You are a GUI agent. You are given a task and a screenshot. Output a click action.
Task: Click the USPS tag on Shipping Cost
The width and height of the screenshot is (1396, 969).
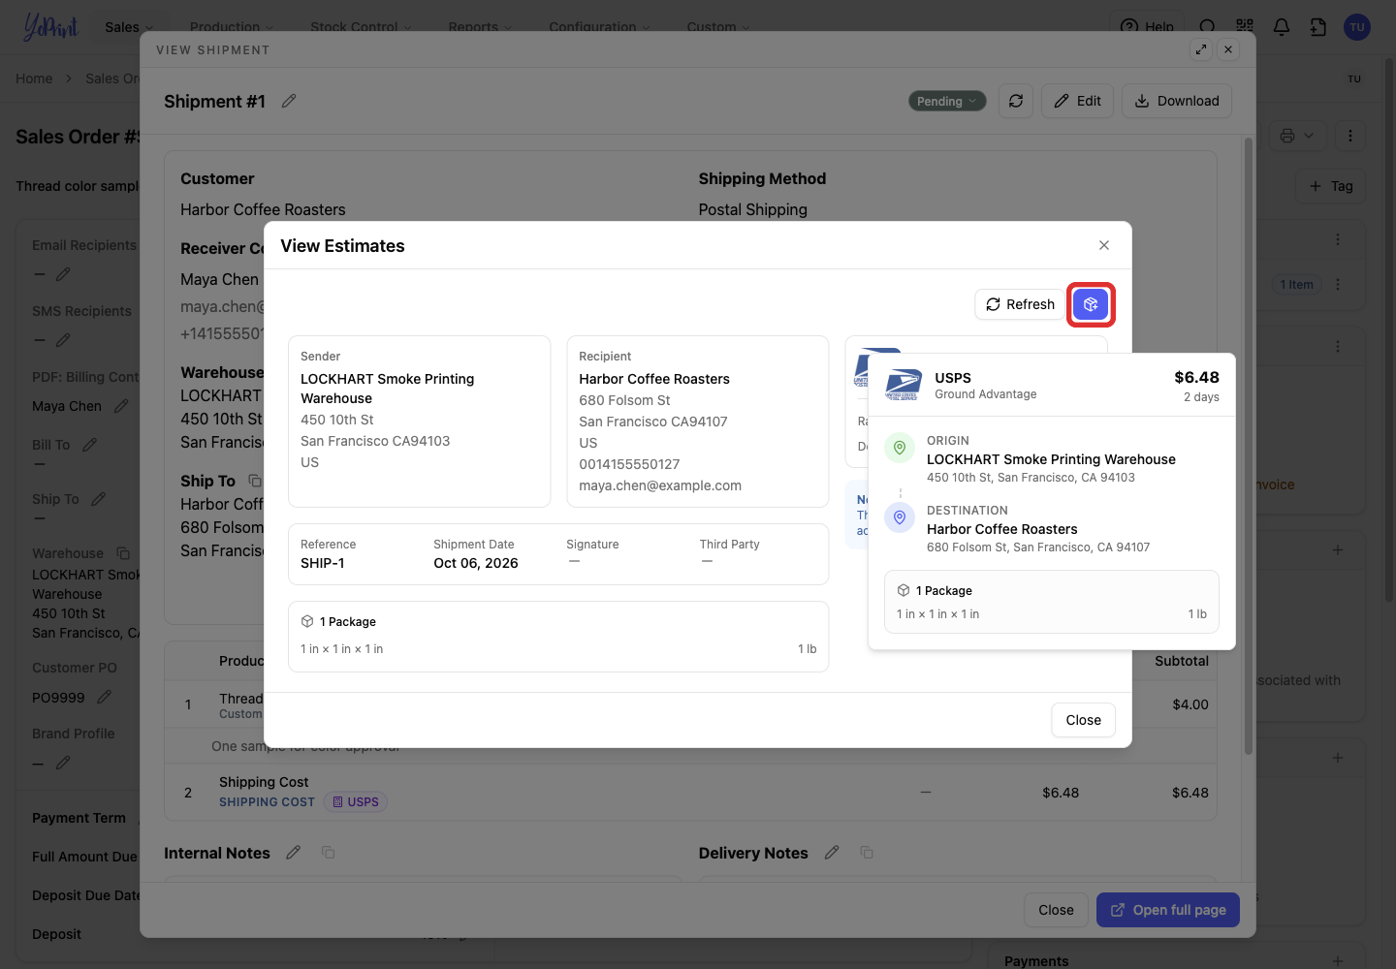[x=356, y=802]
